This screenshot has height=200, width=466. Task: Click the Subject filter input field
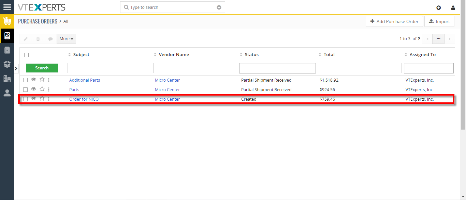point(109,68)
